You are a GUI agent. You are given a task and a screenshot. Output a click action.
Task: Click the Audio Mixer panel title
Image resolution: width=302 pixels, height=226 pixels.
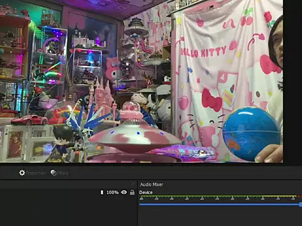tap(152, 185)
